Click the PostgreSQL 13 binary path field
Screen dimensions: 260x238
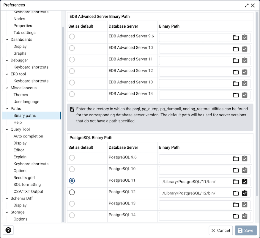(x=196, y=205)
